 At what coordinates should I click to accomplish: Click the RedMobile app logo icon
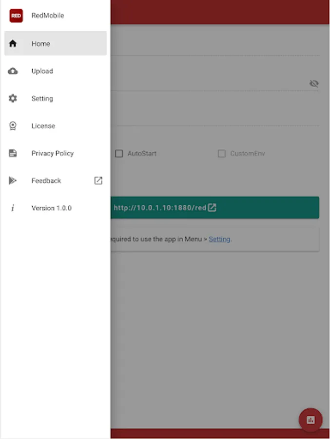click(x=16, y=16)
